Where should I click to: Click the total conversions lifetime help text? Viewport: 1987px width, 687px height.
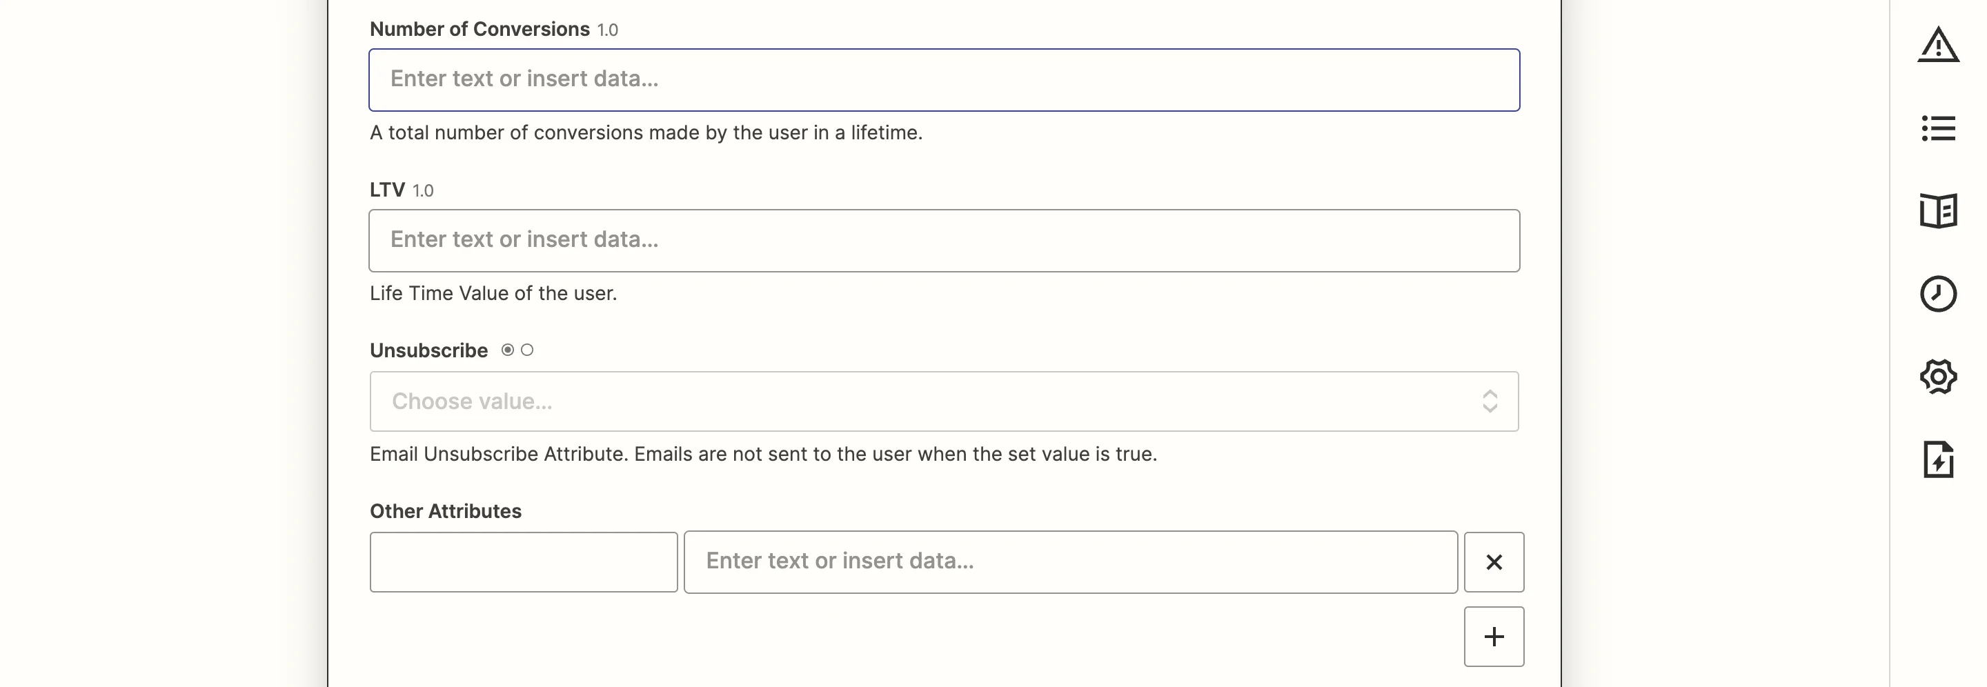tap(646, 132)
